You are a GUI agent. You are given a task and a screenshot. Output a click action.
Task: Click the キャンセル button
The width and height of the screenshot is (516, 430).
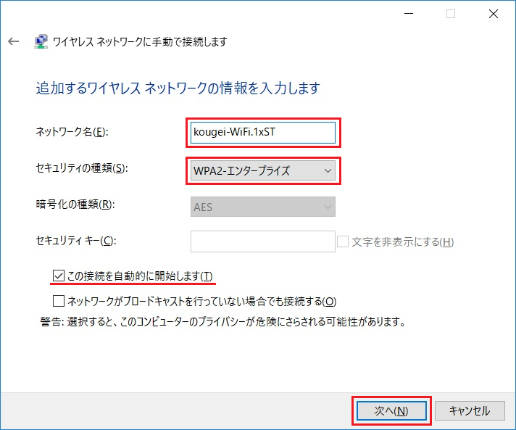click(470, 410)
